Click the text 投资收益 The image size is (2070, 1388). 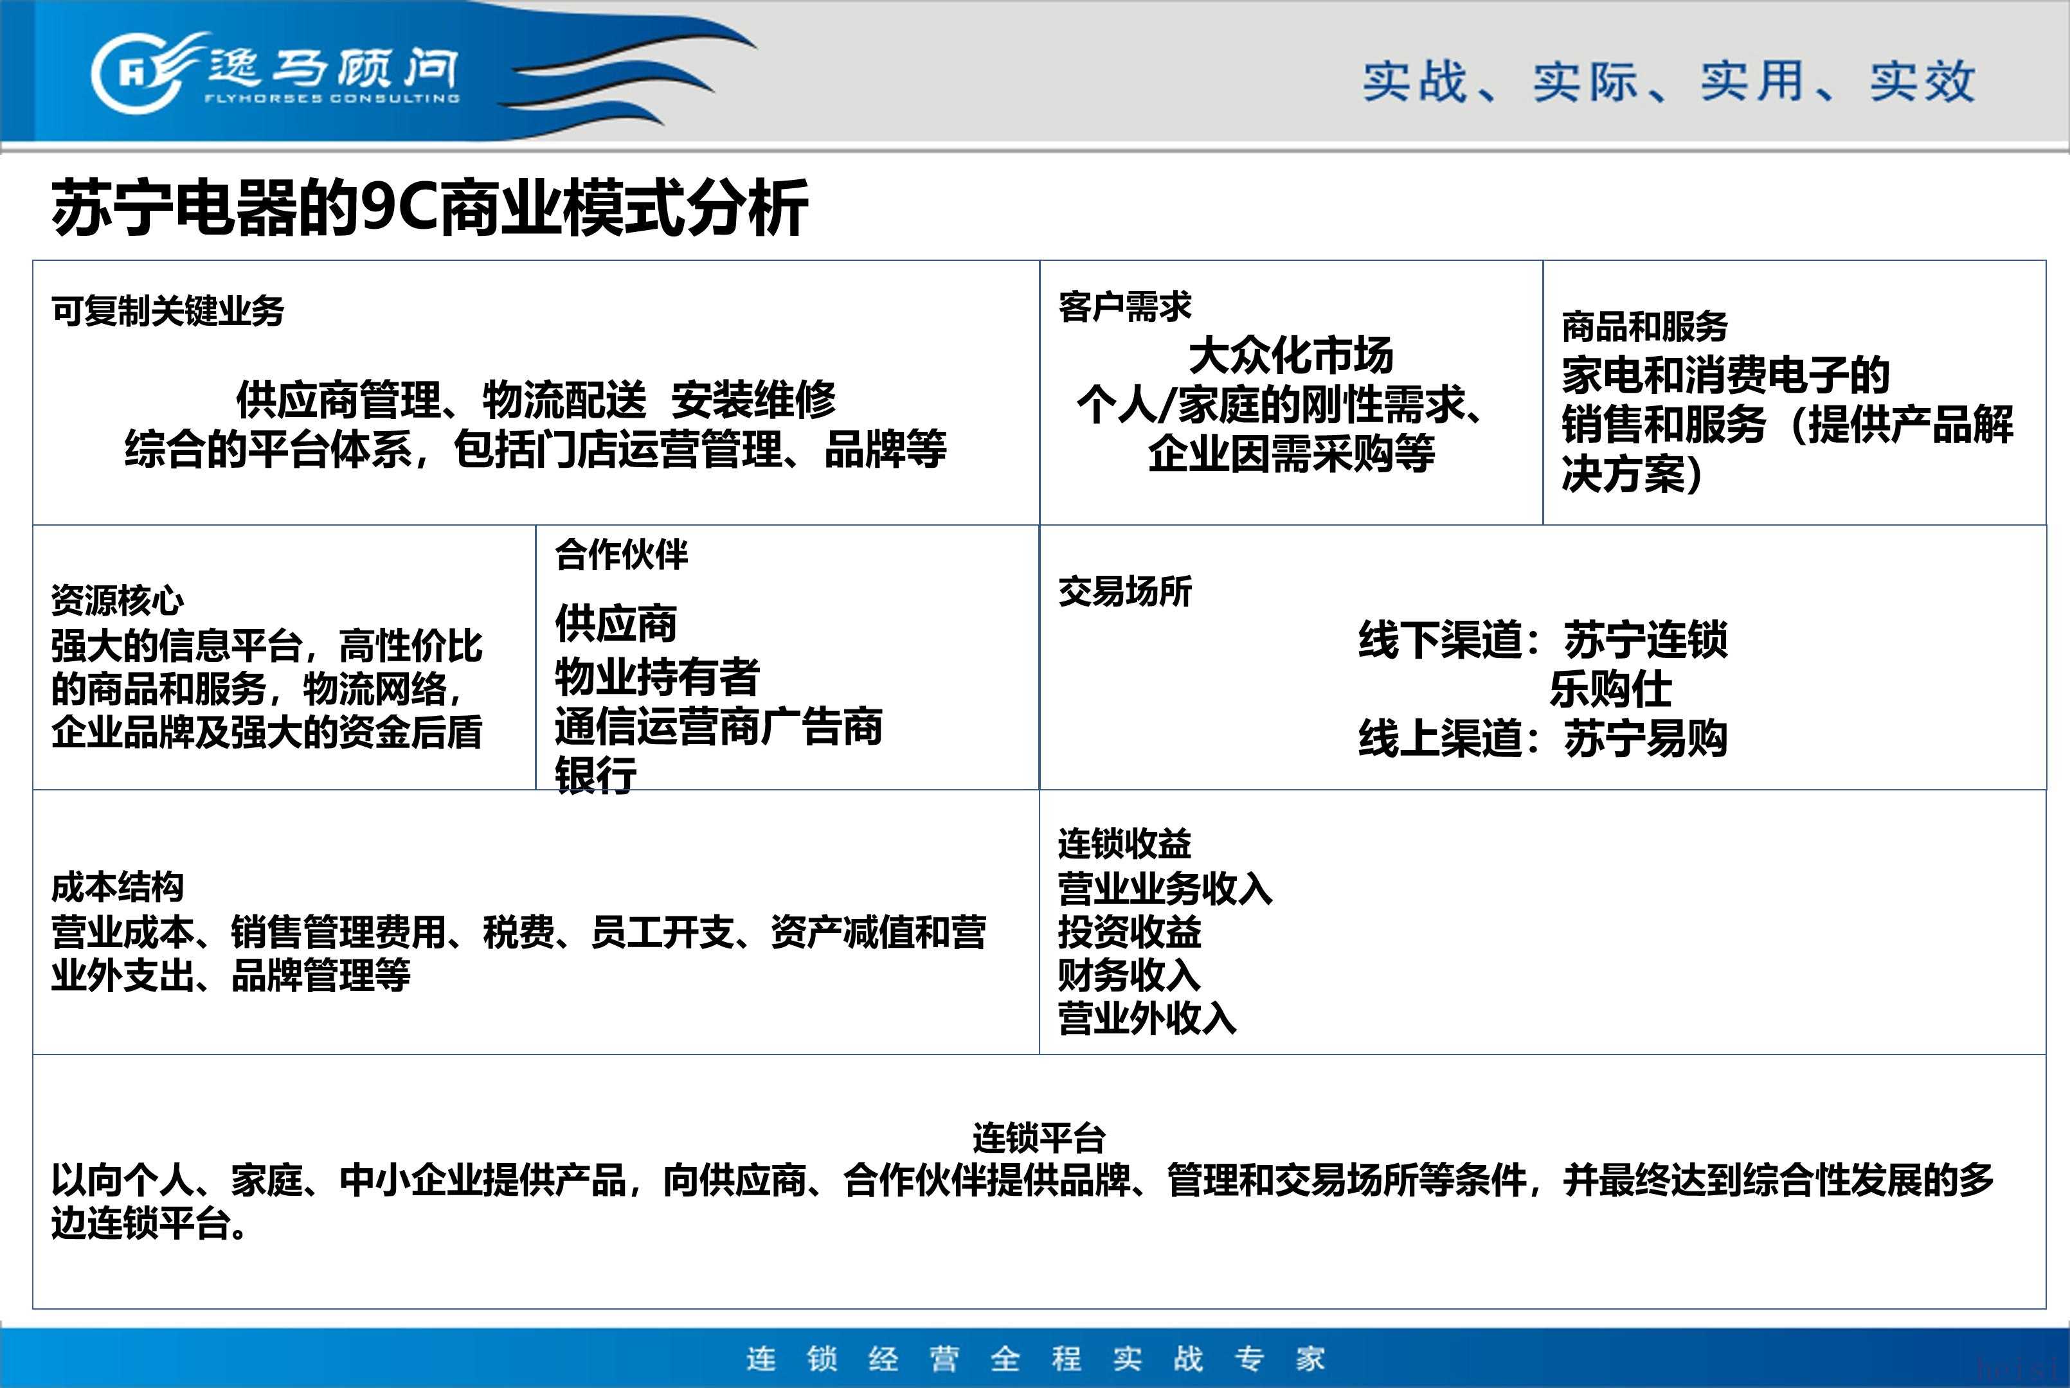(x=1129, y=932)
